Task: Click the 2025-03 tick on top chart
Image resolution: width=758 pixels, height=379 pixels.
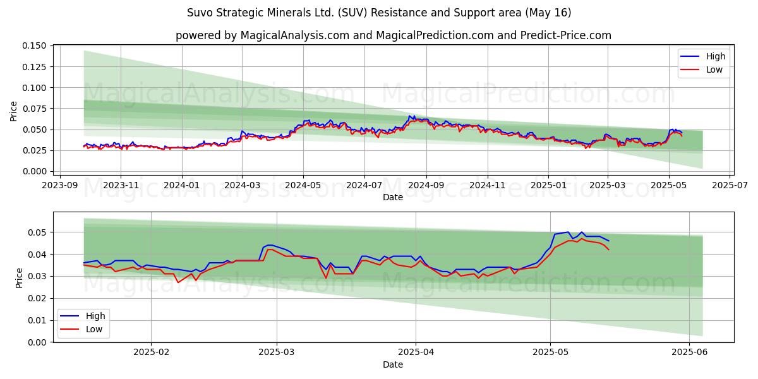Action: tap(608, 185)
